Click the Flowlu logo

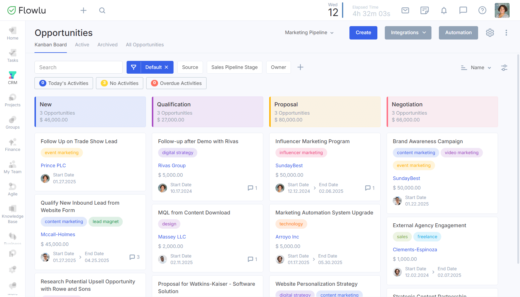point(26,10)
